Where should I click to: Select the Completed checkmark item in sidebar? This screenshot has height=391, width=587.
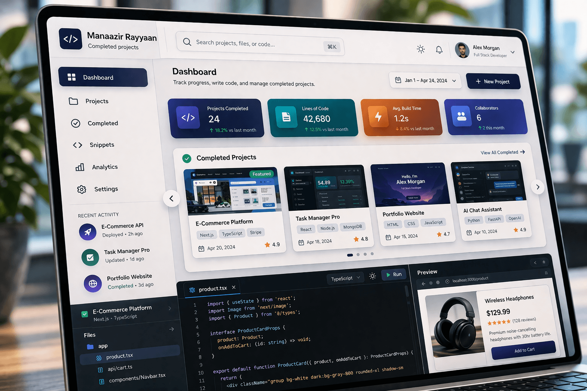pos(76,123)
